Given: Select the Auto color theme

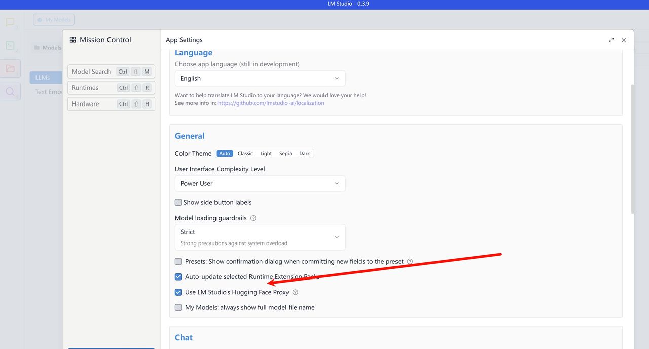Looking at the screenshot, I should click(225, 154).
